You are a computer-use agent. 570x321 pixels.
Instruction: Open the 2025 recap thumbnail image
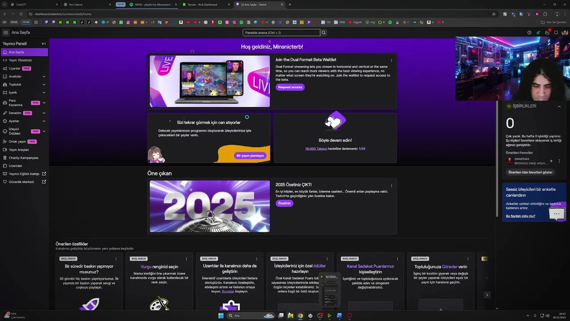pos(210,206)
